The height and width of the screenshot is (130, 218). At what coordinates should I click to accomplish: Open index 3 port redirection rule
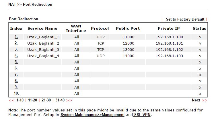(x=16, y=49)
